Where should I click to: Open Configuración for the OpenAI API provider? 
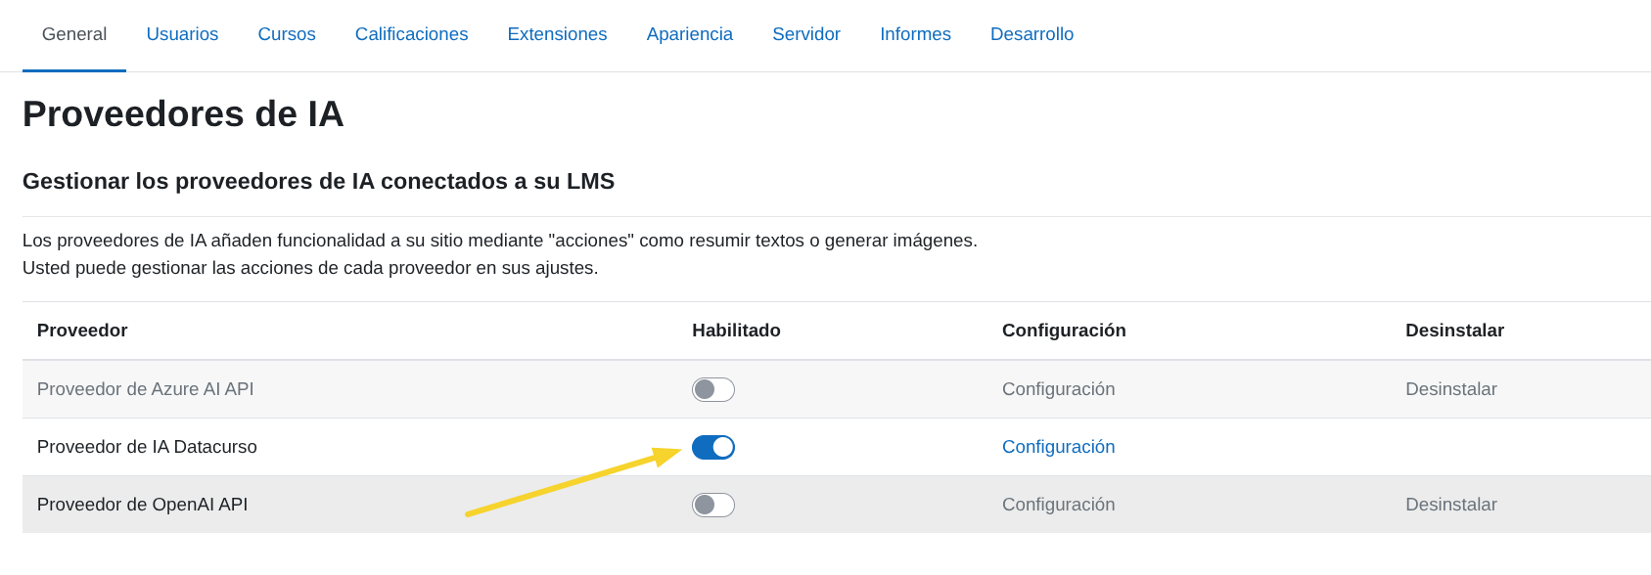[x=1058, y=505]
